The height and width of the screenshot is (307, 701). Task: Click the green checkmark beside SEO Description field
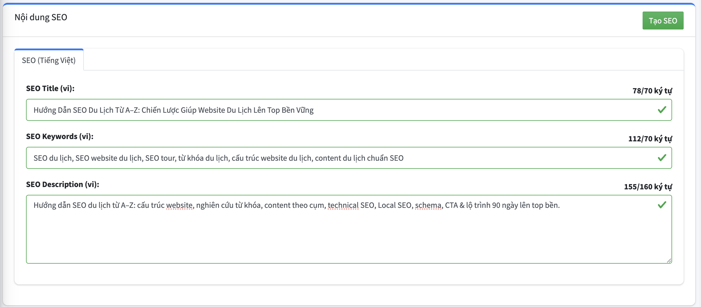tap(662, 206)
